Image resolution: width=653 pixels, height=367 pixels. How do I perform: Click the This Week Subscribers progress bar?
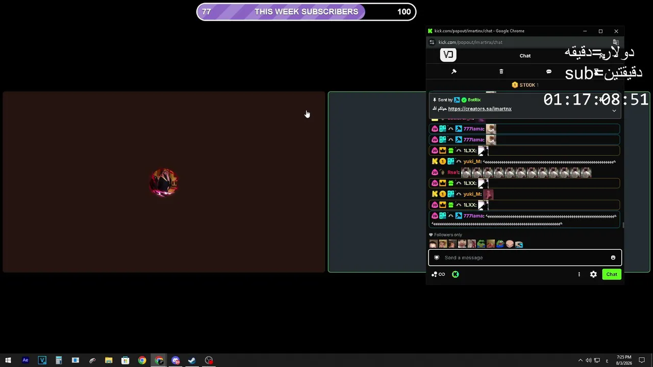(x=306, y=12)
